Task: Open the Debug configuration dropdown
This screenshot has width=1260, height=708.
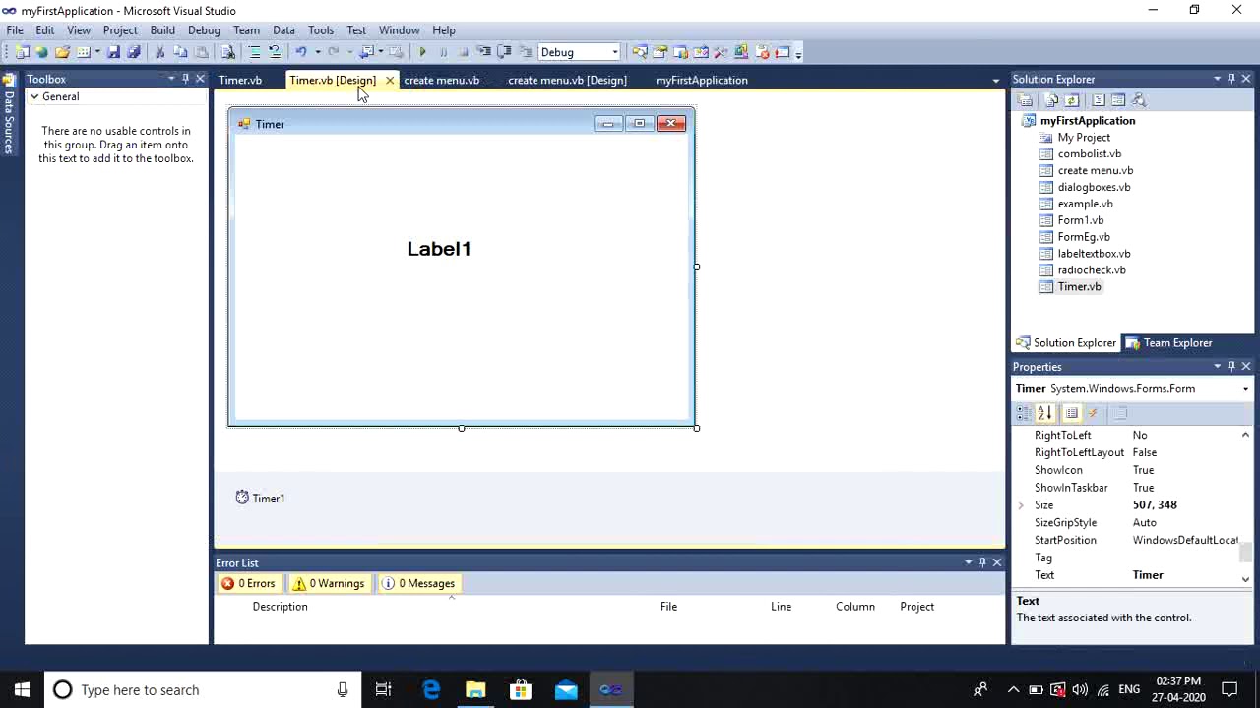Action: [x=615, y=52]
